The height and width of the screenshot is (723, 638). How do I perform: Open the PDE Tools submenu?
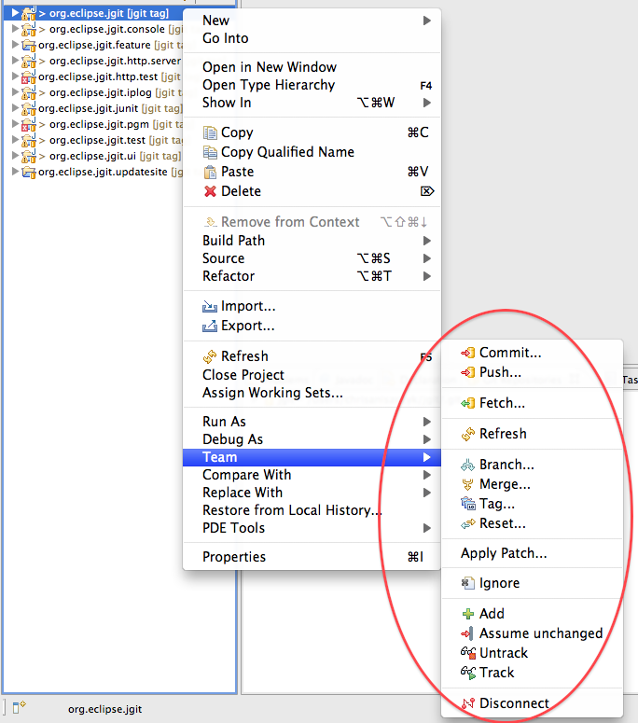(312, 528)
